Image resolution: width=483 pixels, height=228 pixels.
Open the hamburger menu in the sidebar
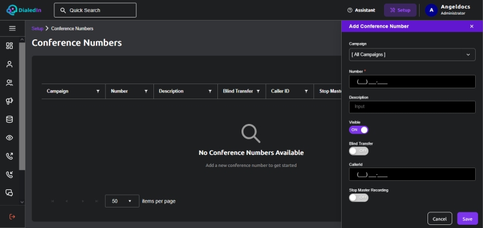pyautogui.click(x=12, y=28)
